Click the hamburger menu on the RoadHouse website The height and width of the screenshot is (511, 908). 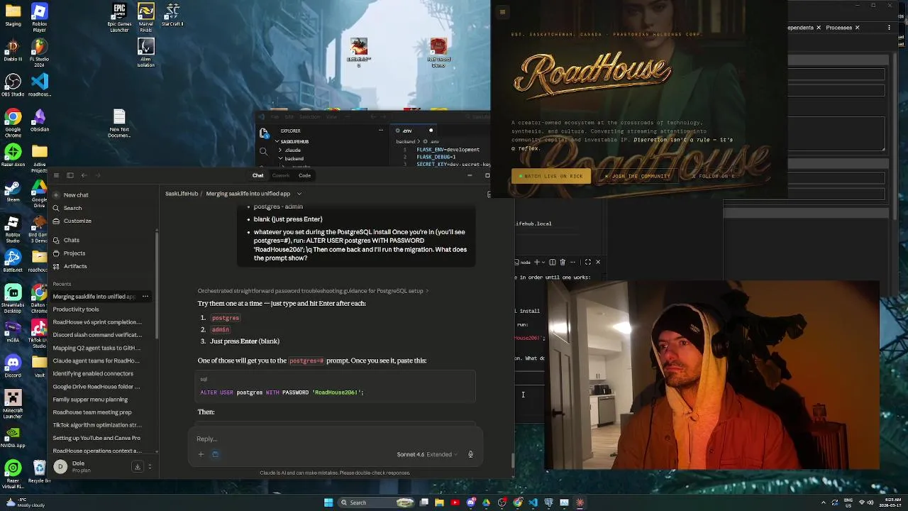[x=502, y=11]
